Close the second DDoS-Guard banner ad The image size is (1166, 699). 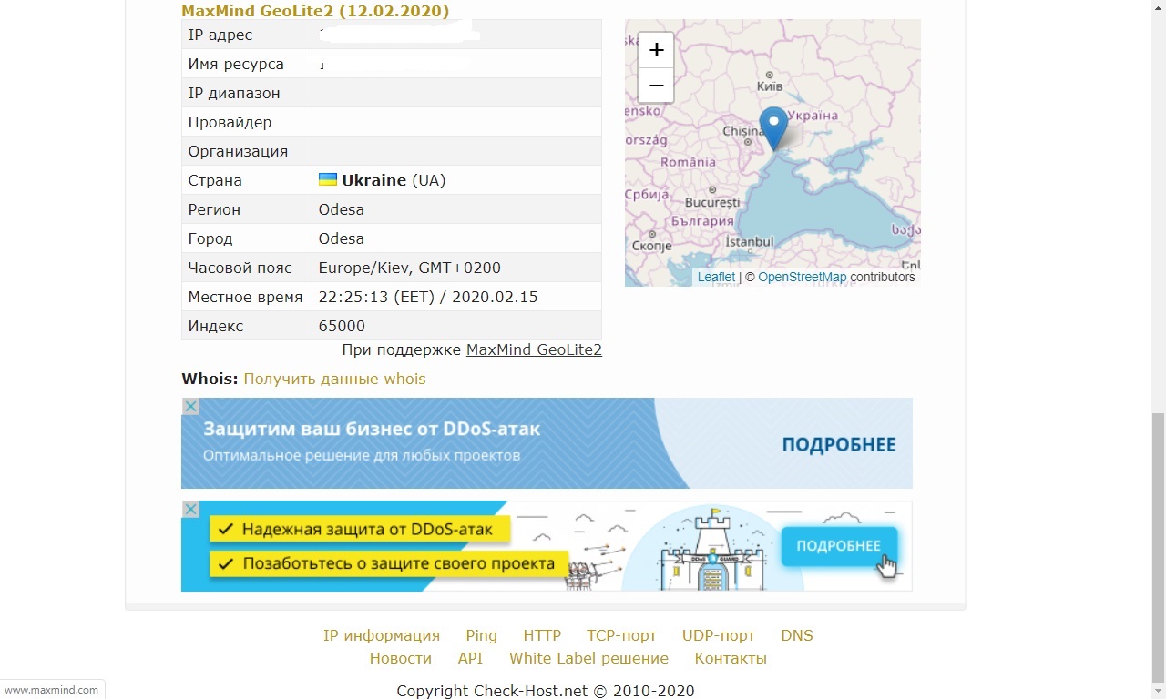(190, 510)
